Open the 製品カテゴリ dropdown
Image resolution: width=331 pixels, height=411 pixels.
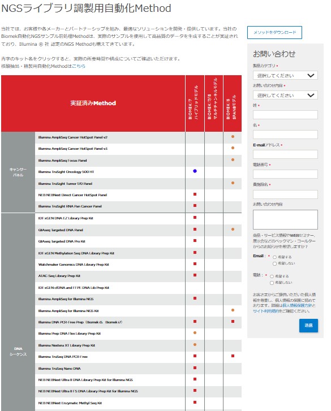click(285, 76)
